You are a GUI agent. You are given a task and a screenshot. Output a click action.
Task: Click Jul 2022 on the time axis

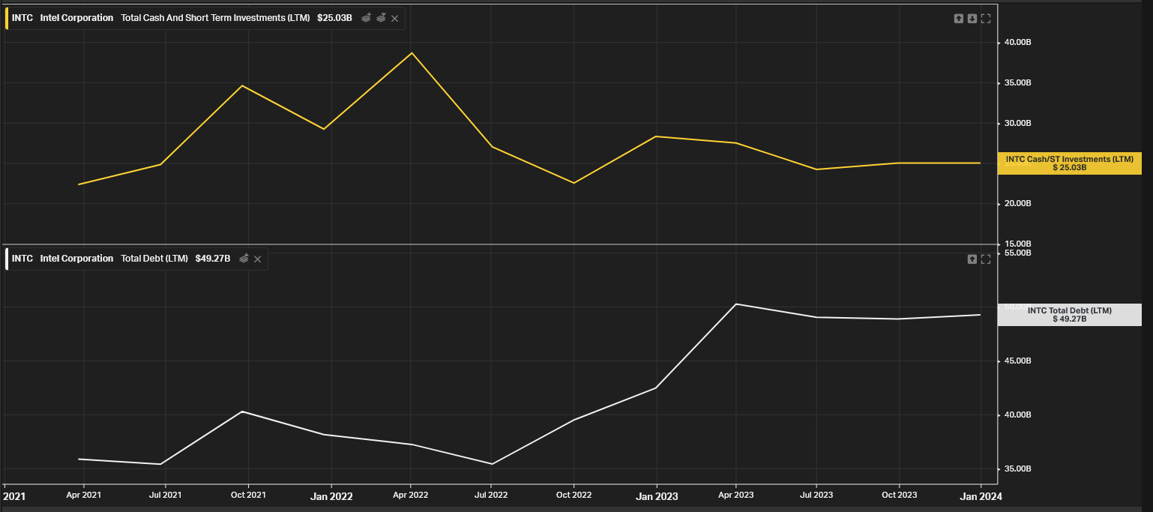(490, 496)
